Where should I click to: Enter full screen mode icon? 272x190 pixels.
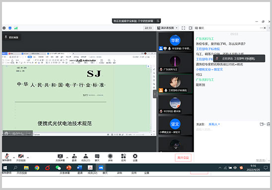point(183,28)
